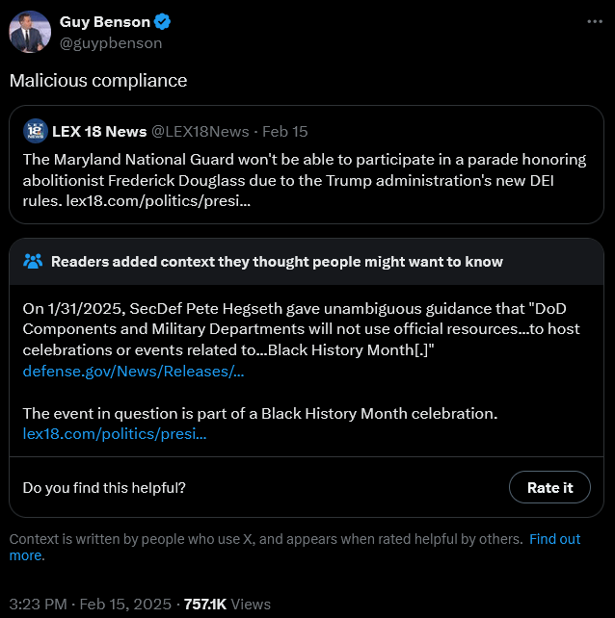
Task: Click Guy Benson's profile avatar
Action: [29, 32]
